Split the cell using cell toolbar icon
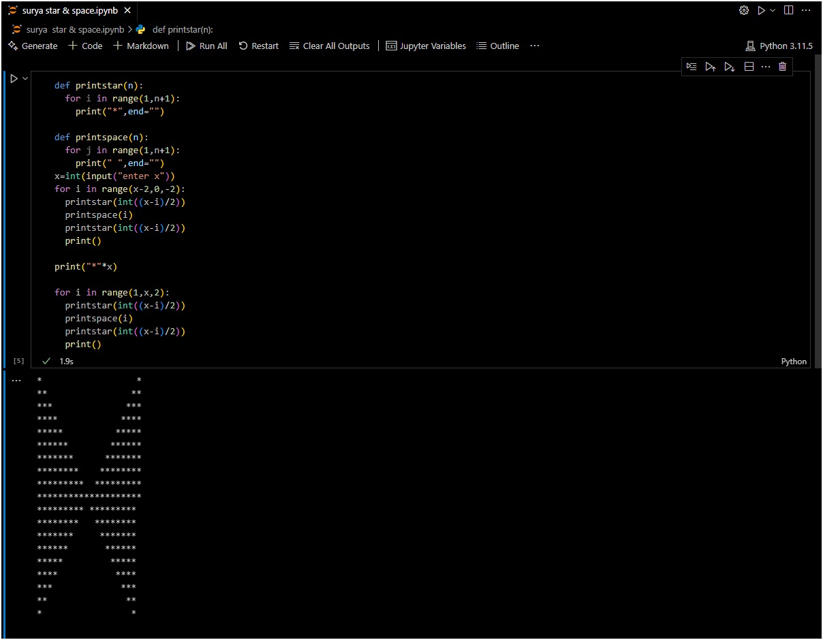 [x=749, y=67]
